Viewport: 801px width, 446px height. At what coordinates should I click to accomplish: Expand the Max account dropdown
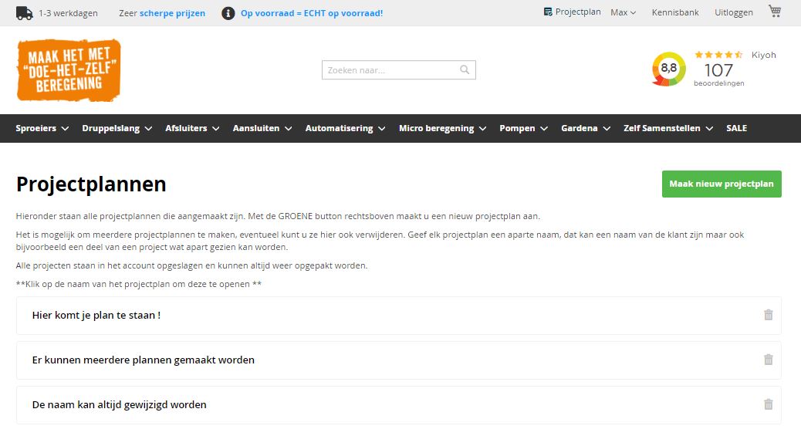621,12
